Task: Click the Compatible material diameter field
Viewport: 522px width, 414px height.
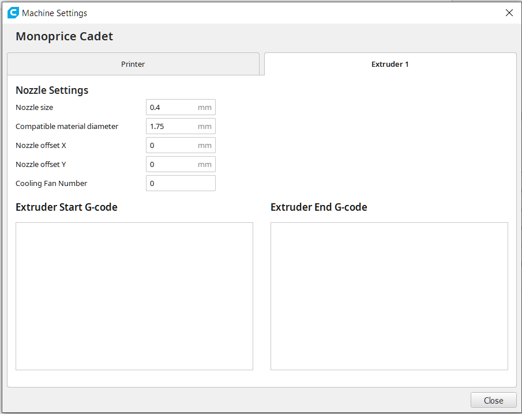Action: click(x=181, y=126)
